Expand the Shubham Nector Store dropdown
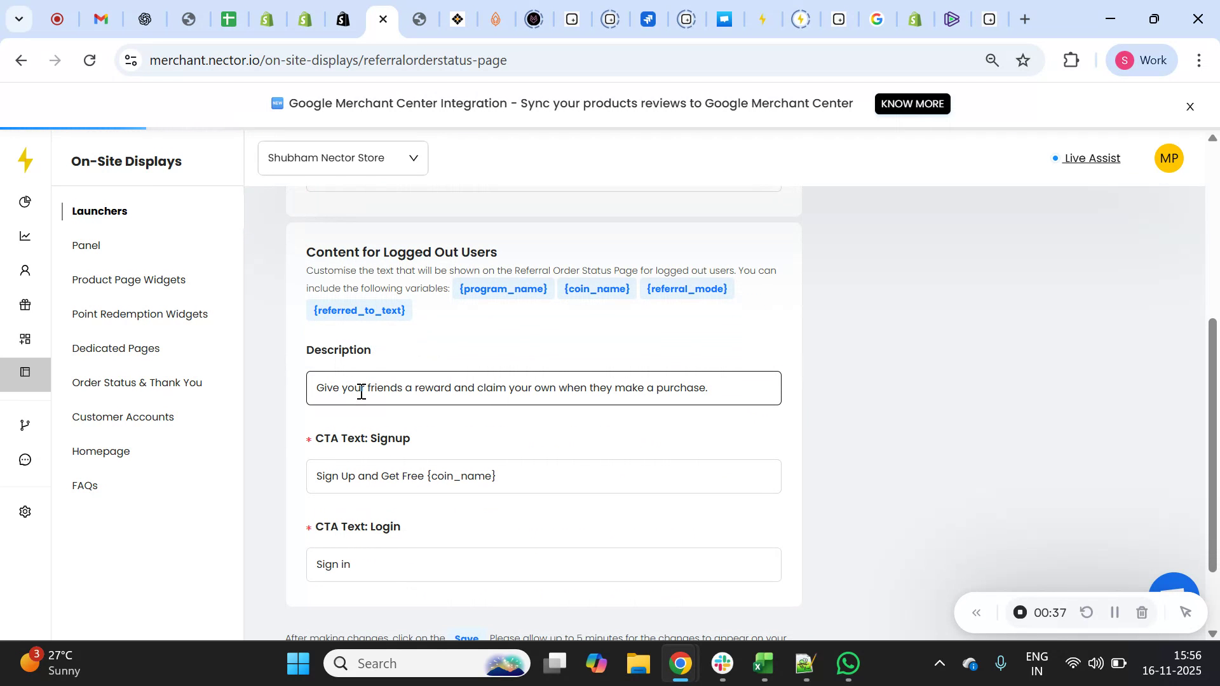Image resolution: width=1220 pixels, height=686 pixels. [x=342, y=158]
